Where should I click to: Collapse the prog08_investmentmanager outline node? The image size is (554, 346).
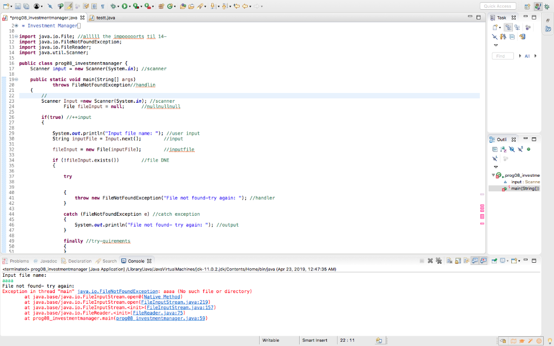coord(493,175)
